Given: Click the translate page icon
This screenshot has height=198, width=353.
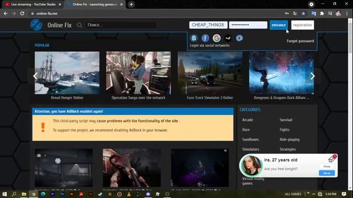Looking at the screenshot, I should tap(295, 13).
